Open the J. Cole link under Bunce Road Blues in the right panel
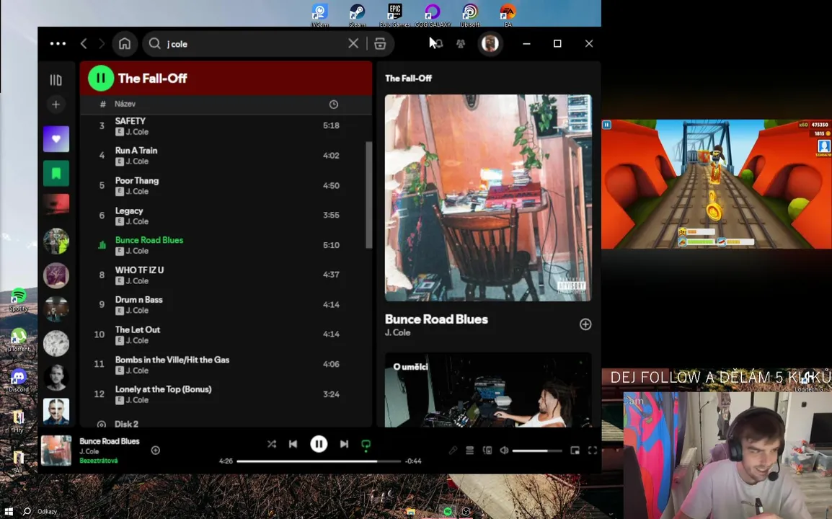Screen dimensions: 832x519 [x=397, y=333]
